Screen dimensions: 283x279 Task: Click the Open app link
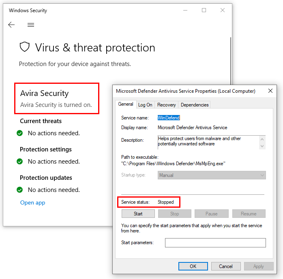click(x=33, y=202)
